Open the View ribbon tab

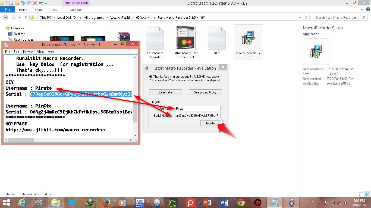(x=54, y=10)
